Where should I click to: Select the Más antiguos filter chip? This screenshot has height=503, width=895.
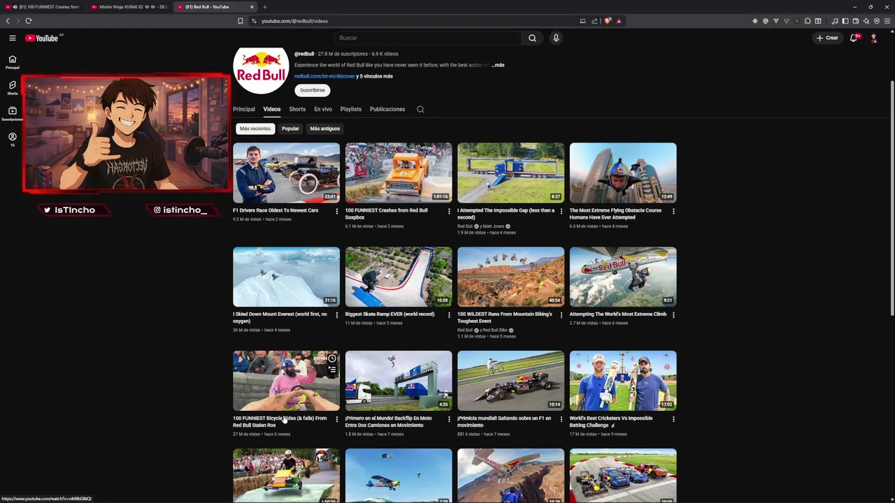324,129
